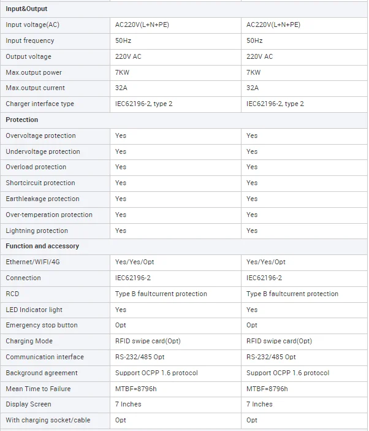This screenshot has width=369, height=431.
Task: Click the Display Screen row label
Action: tap(28, 405)
